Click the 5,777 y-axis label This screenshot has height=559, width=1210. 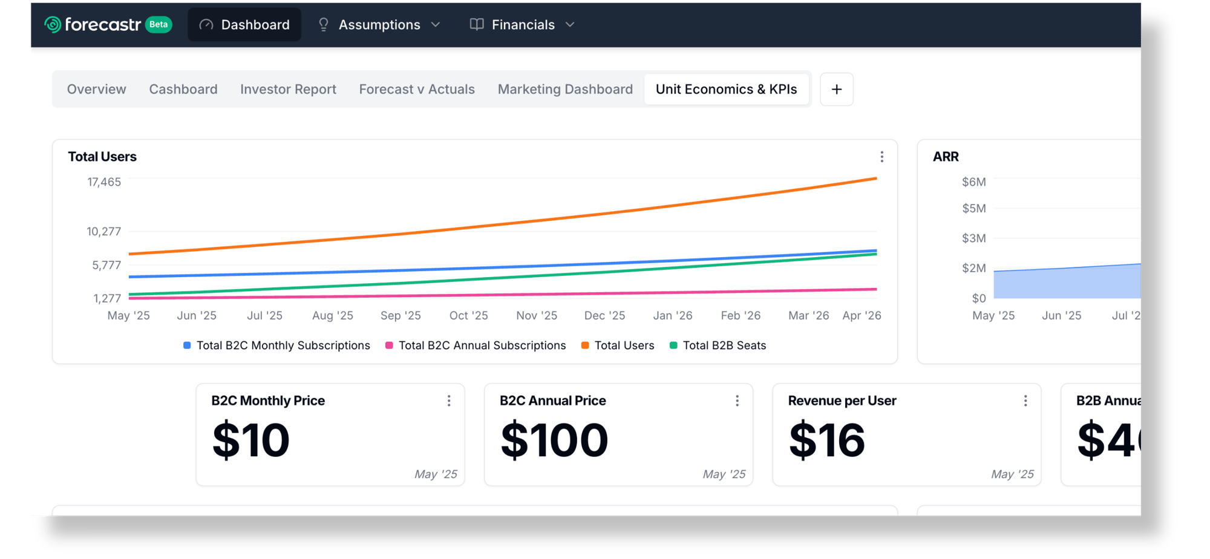[106, 265]
